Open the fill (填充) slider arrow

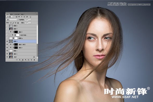30,23
